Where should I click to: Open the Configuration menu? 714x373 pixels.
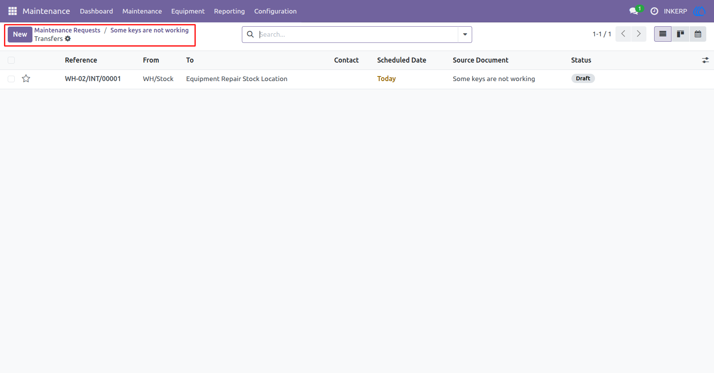point(275,11)
